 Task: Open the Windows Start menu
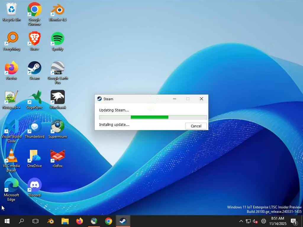(7, 221)
